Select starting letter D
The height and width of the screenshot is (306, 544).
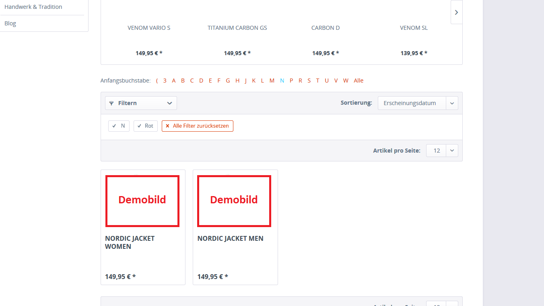pyautogui.click(x=201, y=81)
